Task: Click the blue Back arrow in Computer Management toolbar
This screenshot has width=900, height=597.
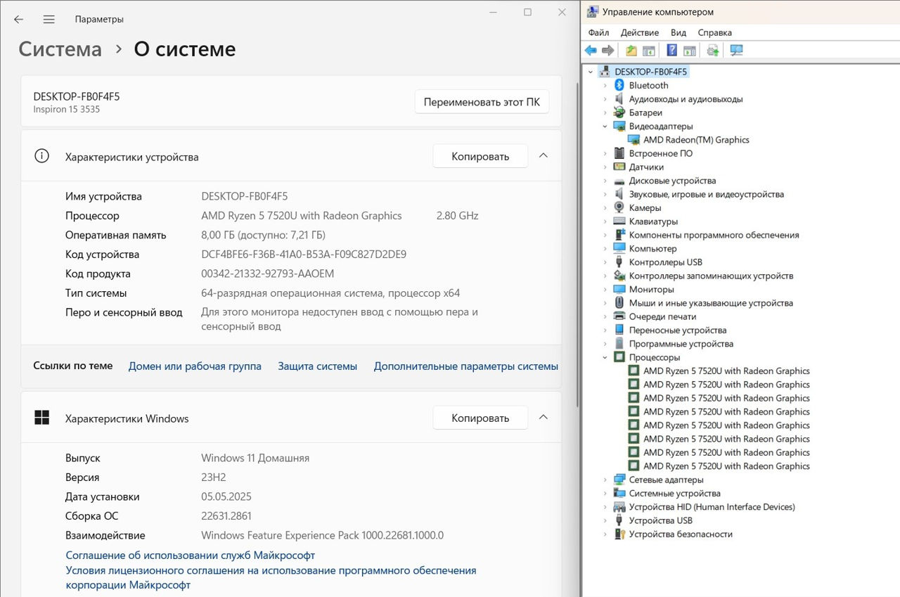Action: click(x=591, y=51)
